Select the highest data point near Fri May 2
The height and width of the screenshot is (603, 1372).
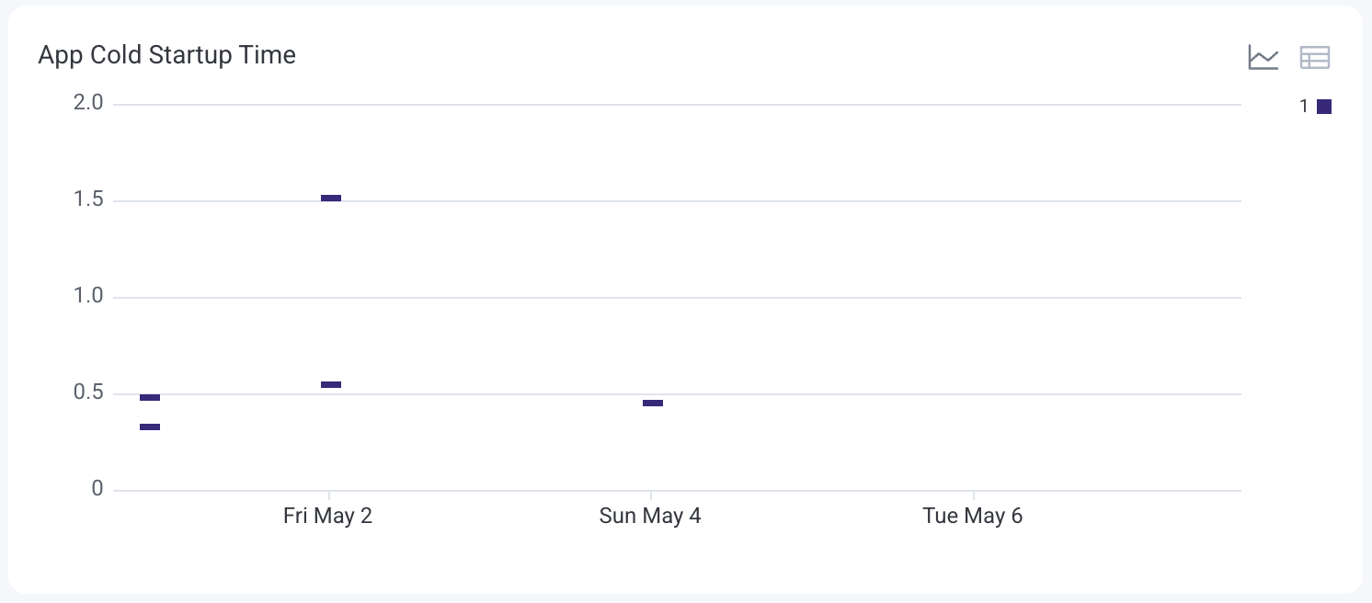[x=330, y=197]
